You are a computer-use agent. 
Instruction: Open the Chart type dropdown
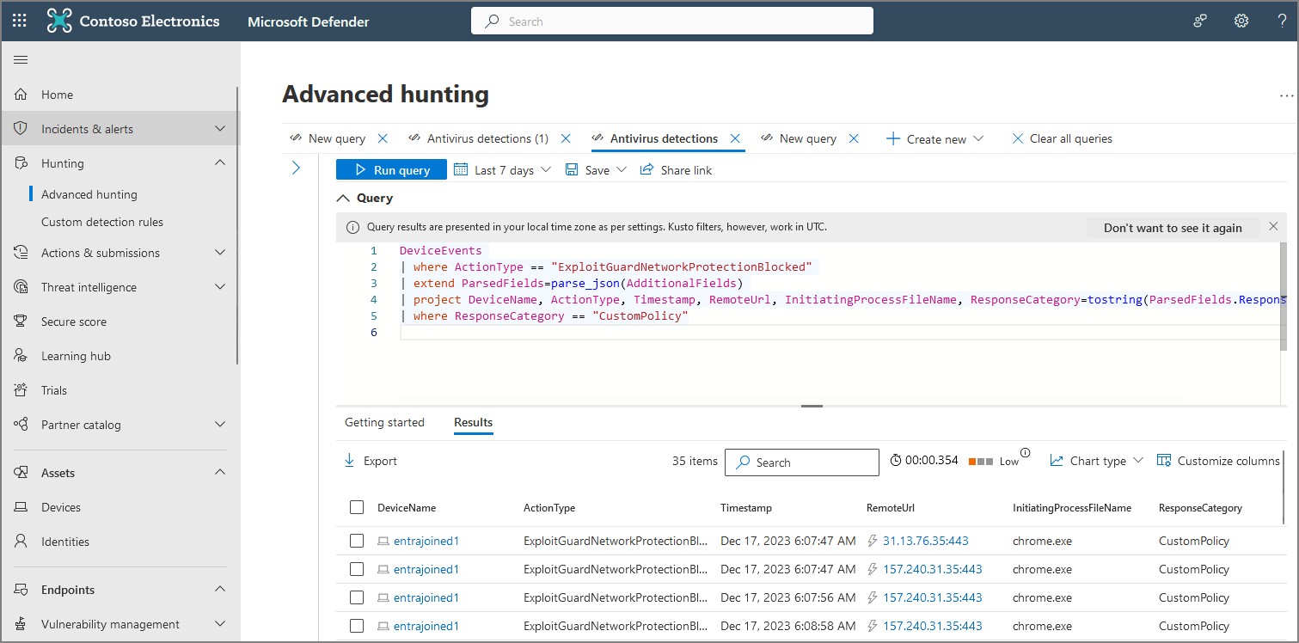1097,461
